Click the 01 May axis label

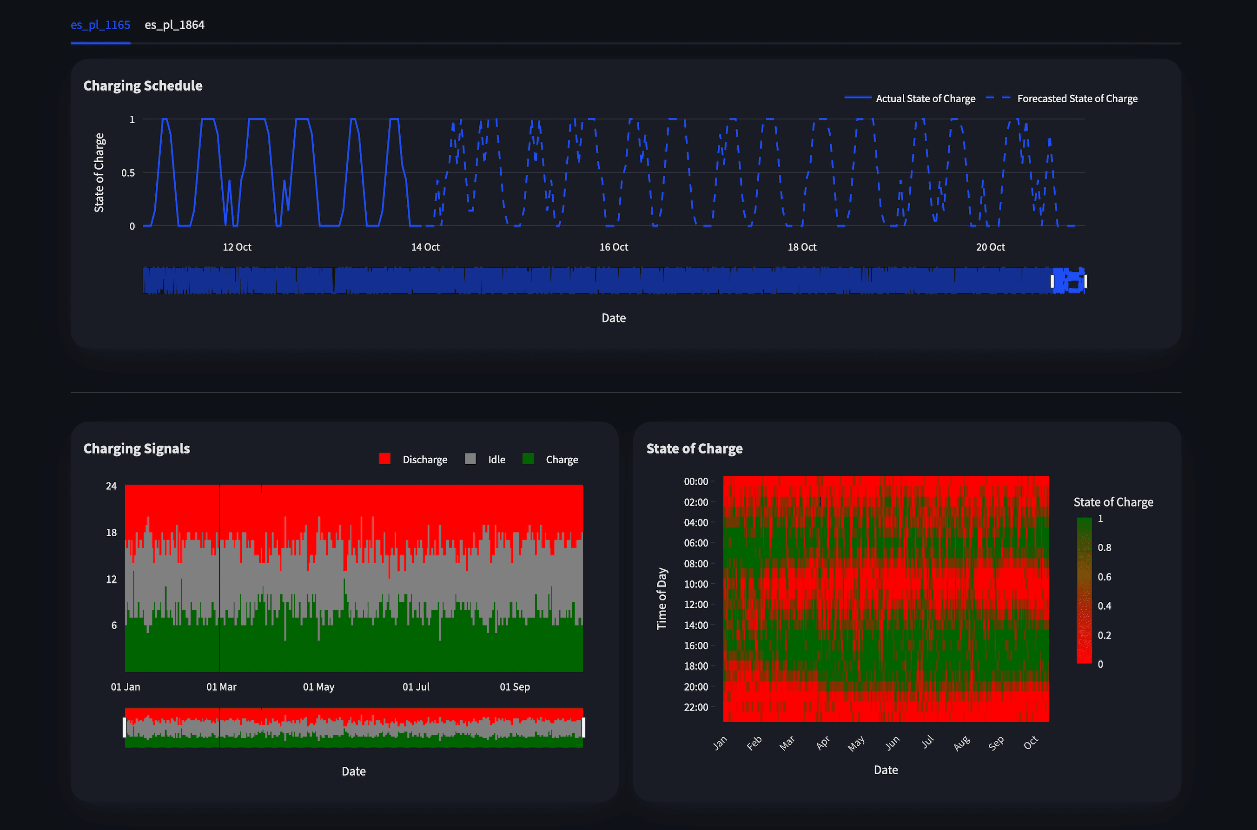[x=319, y=686]
